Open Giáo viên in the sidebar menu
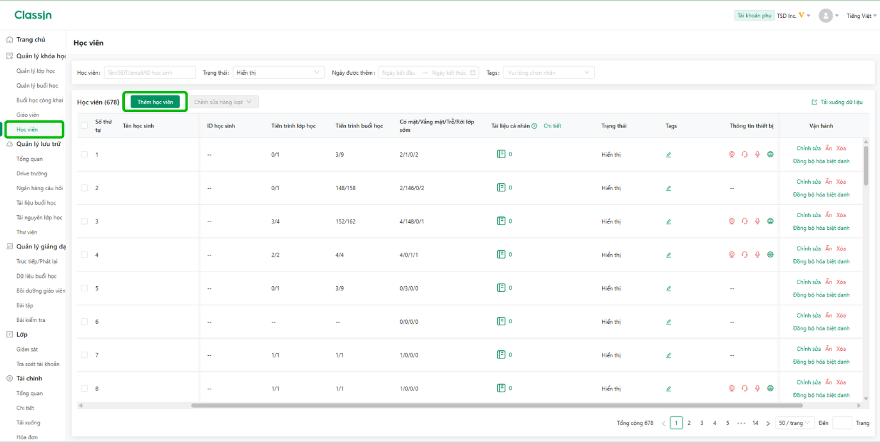 (x=28, y=115)
